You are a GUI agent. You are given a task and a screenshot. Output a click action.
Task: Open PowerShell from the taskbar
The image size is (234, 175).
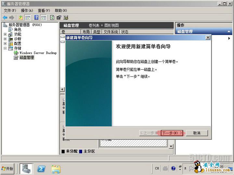41,169
